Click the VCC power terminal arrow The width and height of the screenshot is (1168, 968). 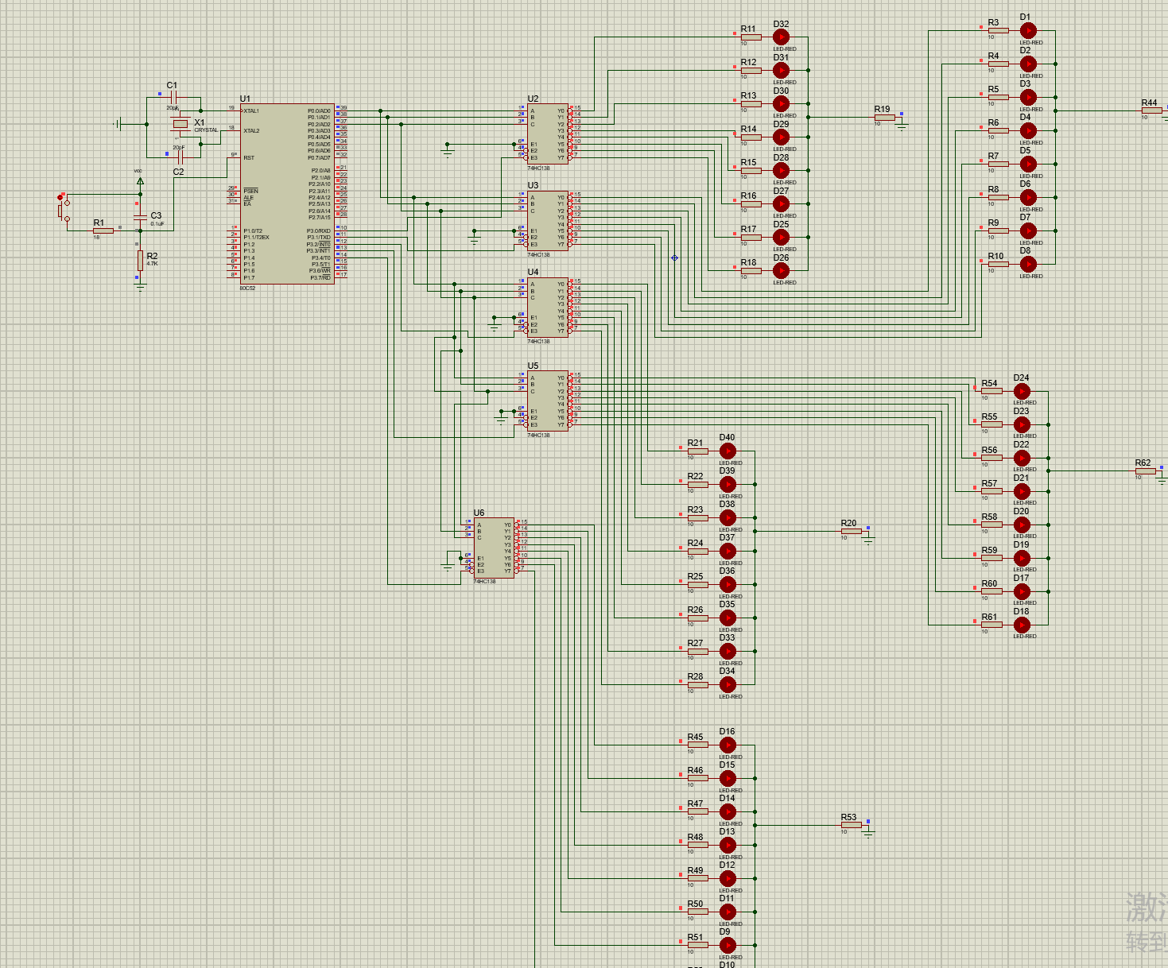(140, 181)
